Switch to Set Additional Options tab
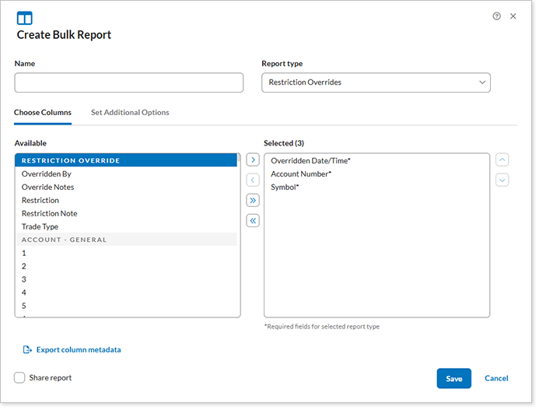This screenshot has width=539, height=410. (130, 113)
